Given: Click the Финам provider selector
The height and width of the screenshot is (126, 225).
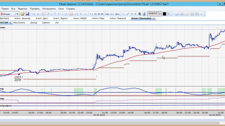Looking at the screenshot, I should [x=8, y=14].
